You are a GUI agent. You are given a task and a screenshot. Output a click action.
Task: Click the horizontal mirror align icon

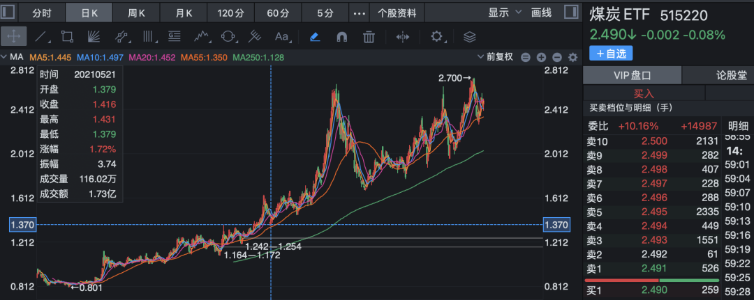(x=403, y=36)
